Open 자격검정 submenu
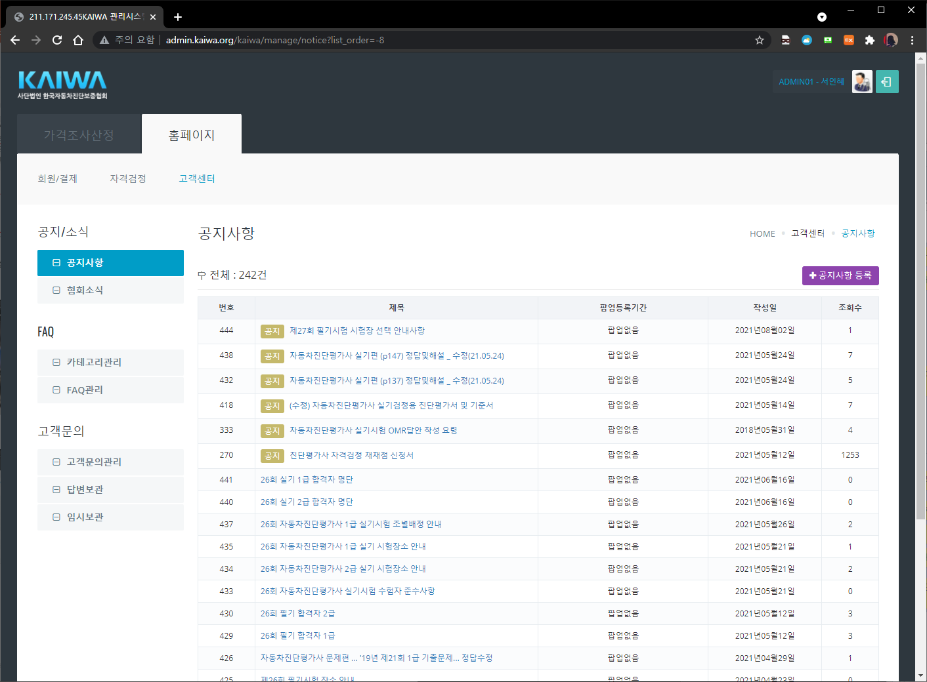 click(128, 178)
